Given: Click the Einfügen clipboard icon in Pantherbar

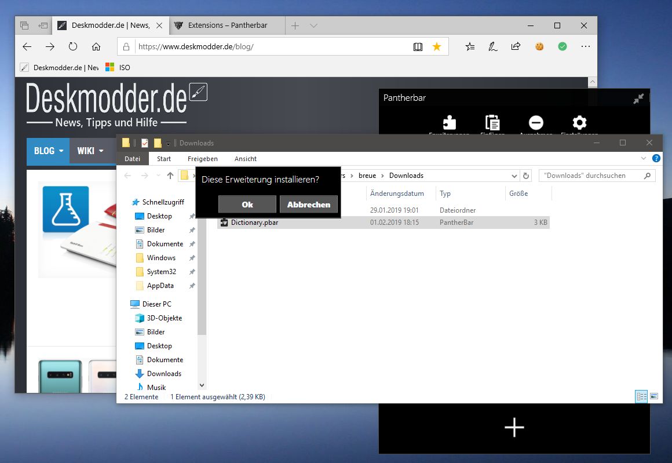Looking at the screenshot, I should click(x=492, y=123).
